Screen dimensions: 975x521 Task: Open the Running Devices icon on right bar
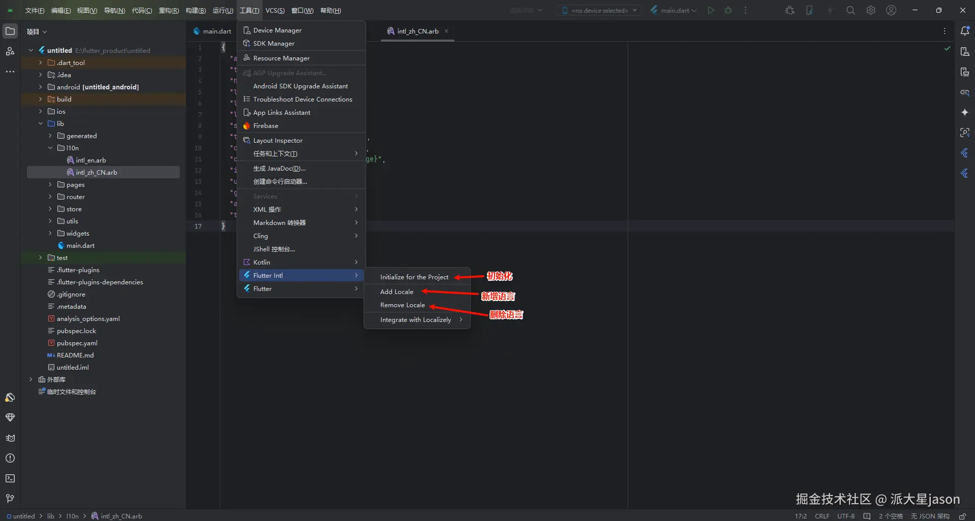pos(965,72)
